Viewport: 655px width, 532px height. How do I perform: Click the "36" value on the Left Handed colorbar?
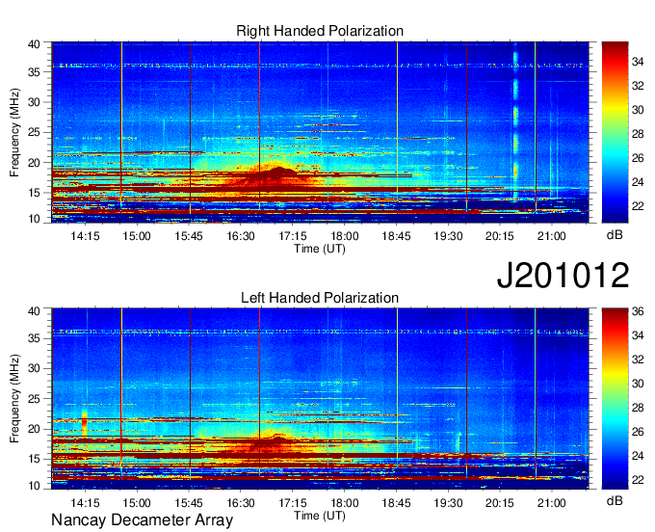pos(638,311)
